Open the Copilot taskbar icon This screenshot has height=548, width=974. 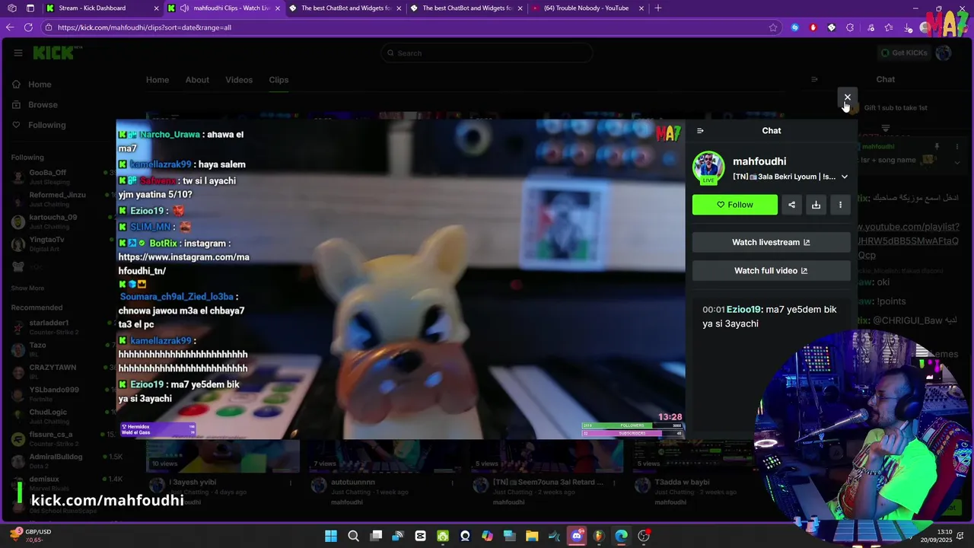coord(487,536)
